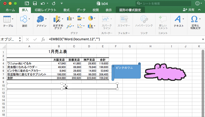Click the Table icon in ribbon

click(7, 19)
